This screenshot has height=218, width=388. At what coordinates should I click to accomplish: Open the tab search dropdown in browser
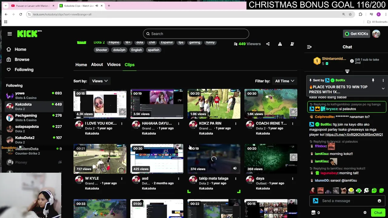(5, 6)
